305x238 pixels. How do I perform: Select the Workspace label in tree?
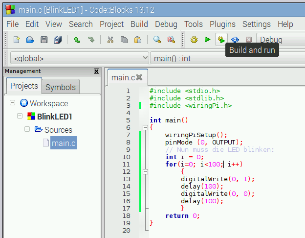(x=49, y=103)
